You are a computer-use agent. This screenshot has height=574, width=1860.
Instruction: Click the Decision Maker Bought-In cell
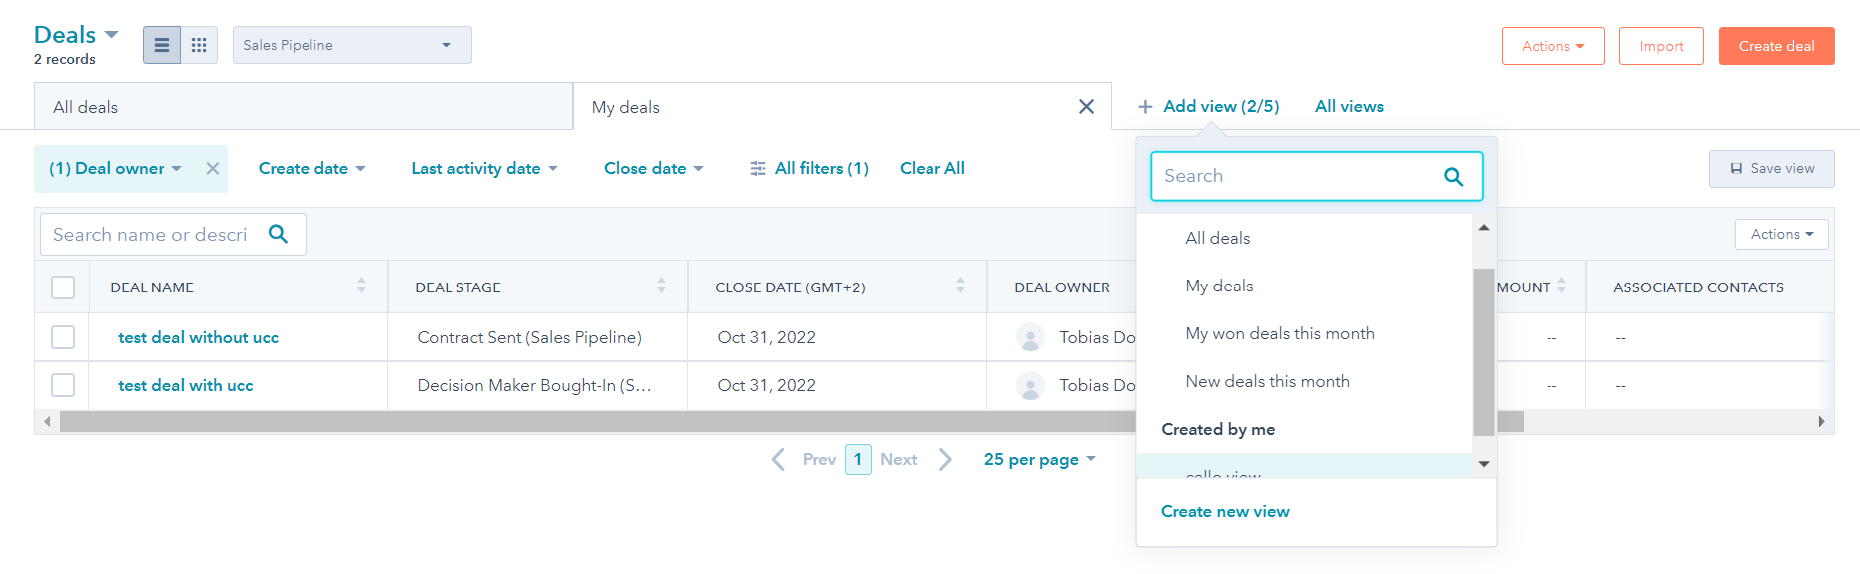pyautogui.click(x=534, y=385)
